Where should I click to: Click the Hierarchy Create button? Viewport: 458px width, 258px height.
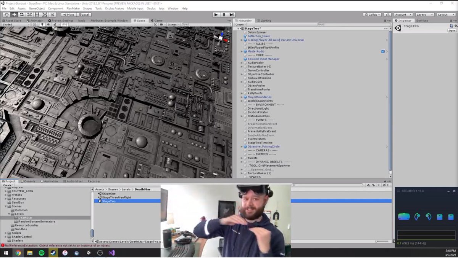click(x=240, y=24)
